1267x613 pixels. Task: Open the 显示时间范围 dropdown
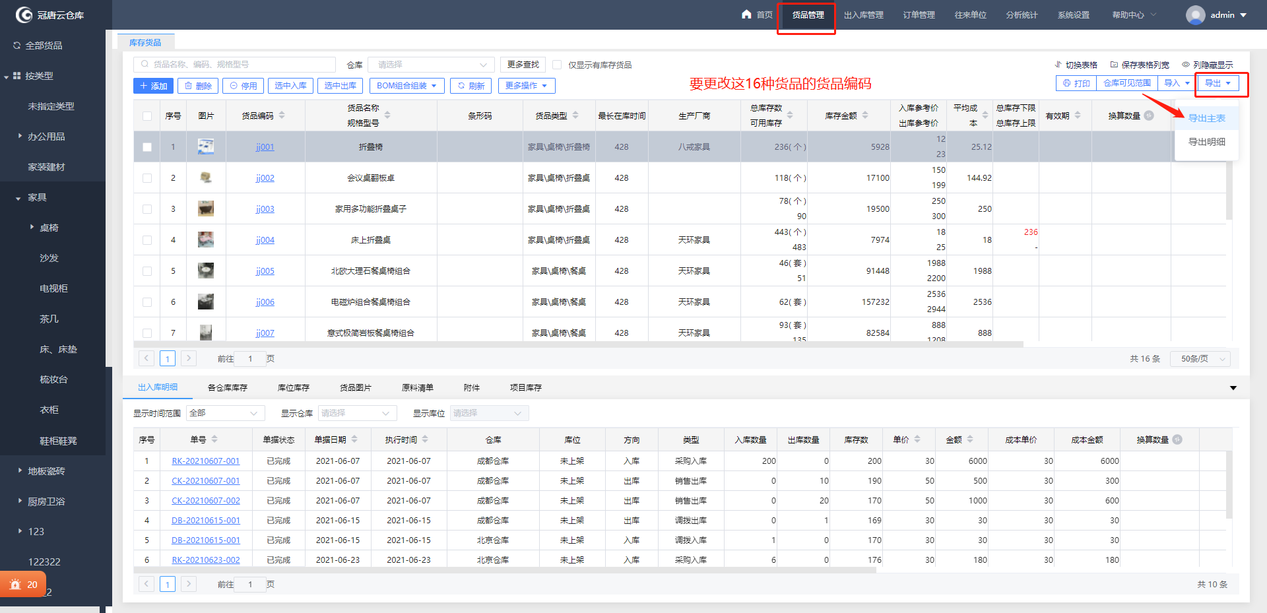pos(226,413)
